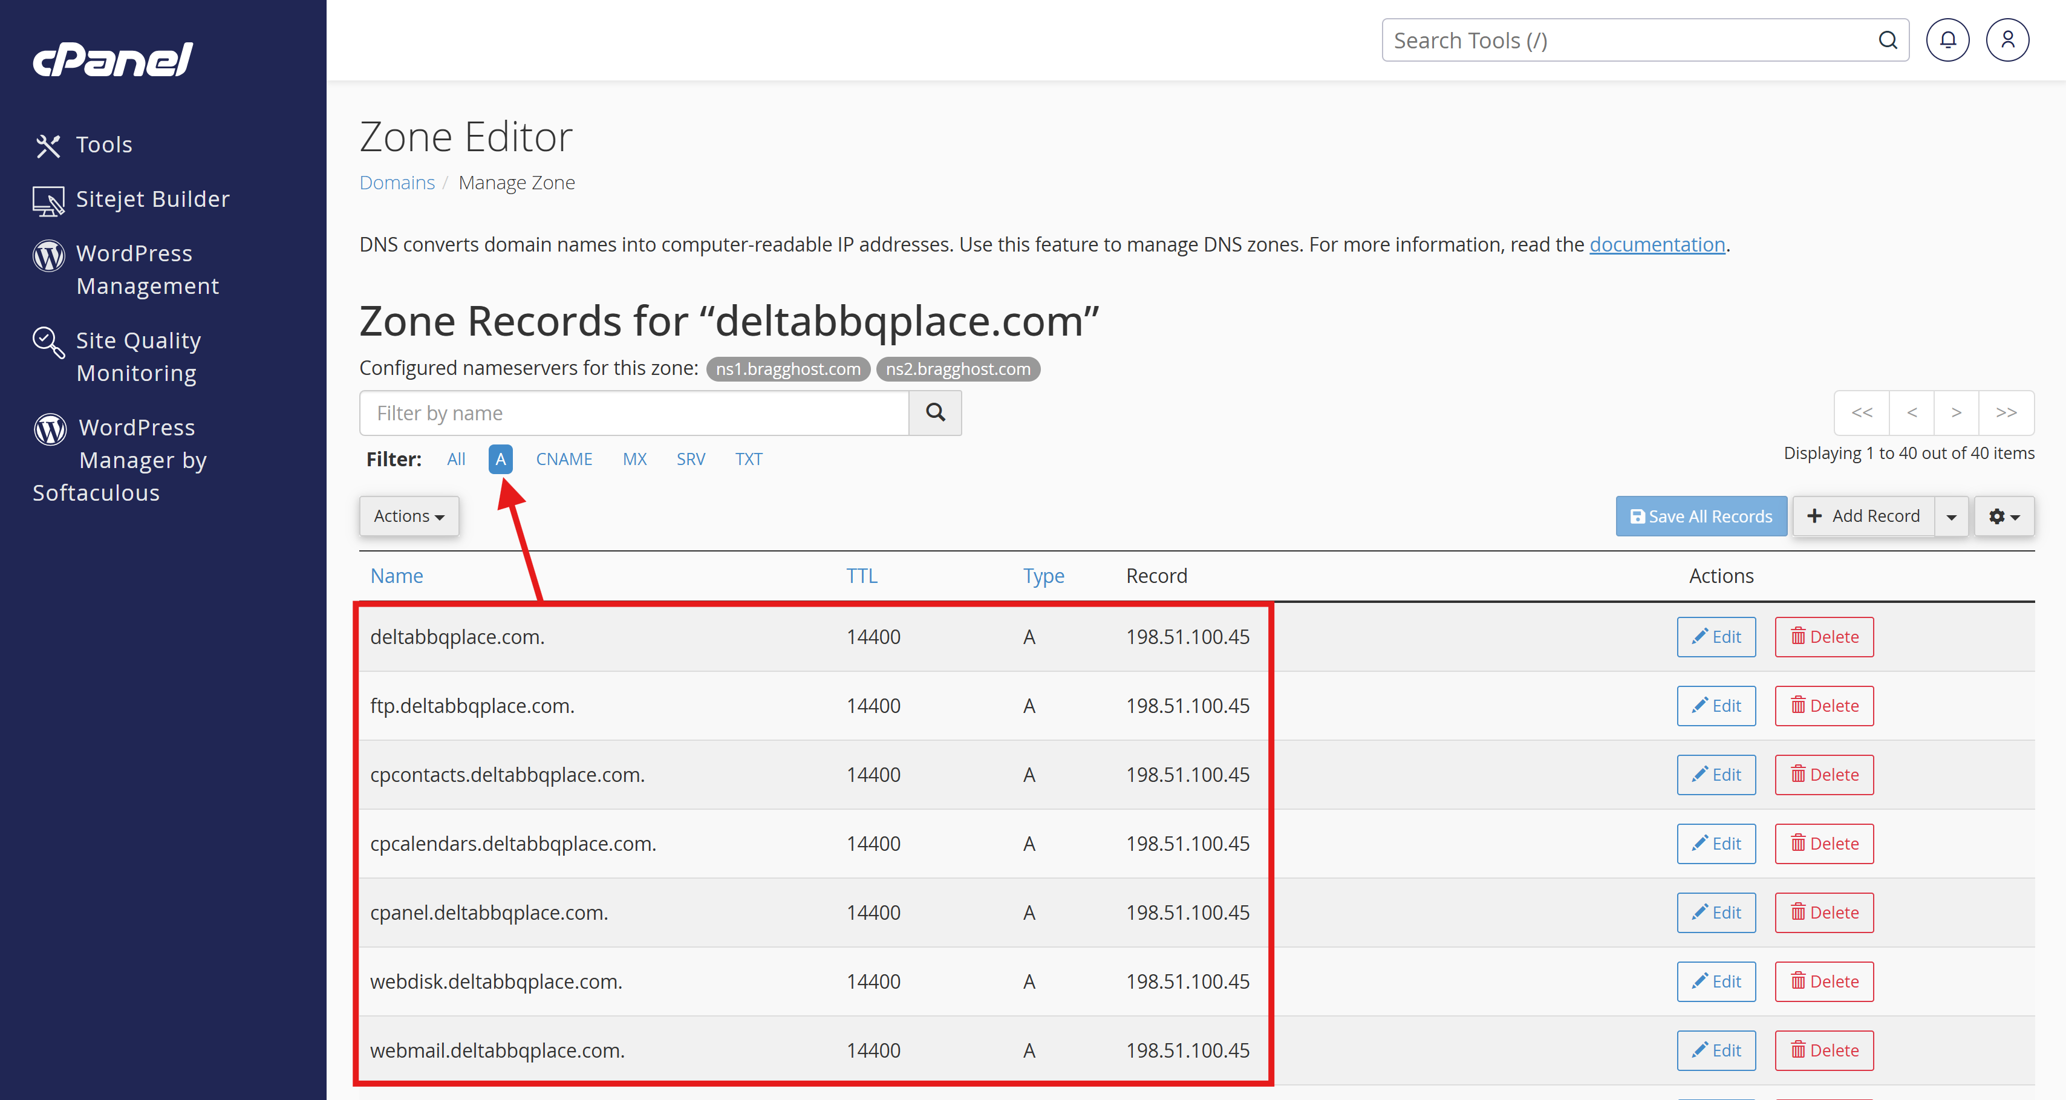Click the cPanel logo
Viewport: 2066px width, 1100px height.
point(112,59)
